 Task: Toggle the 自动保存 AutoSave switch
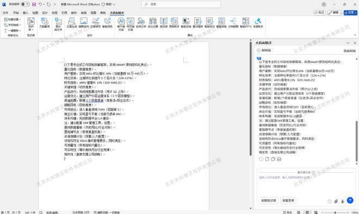click(25, 4)
